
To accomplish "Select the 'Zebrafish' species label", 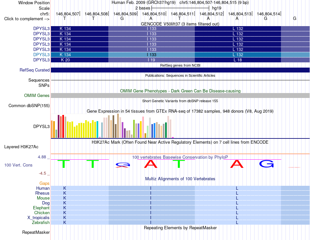I will click(x=41, y=223).
